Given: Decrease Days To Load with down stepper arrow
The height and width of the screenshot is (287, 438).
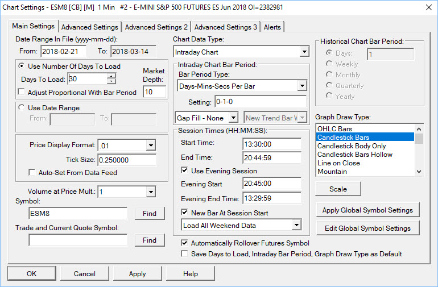Looking at the screenshot, I should click(x=111, y=81).
